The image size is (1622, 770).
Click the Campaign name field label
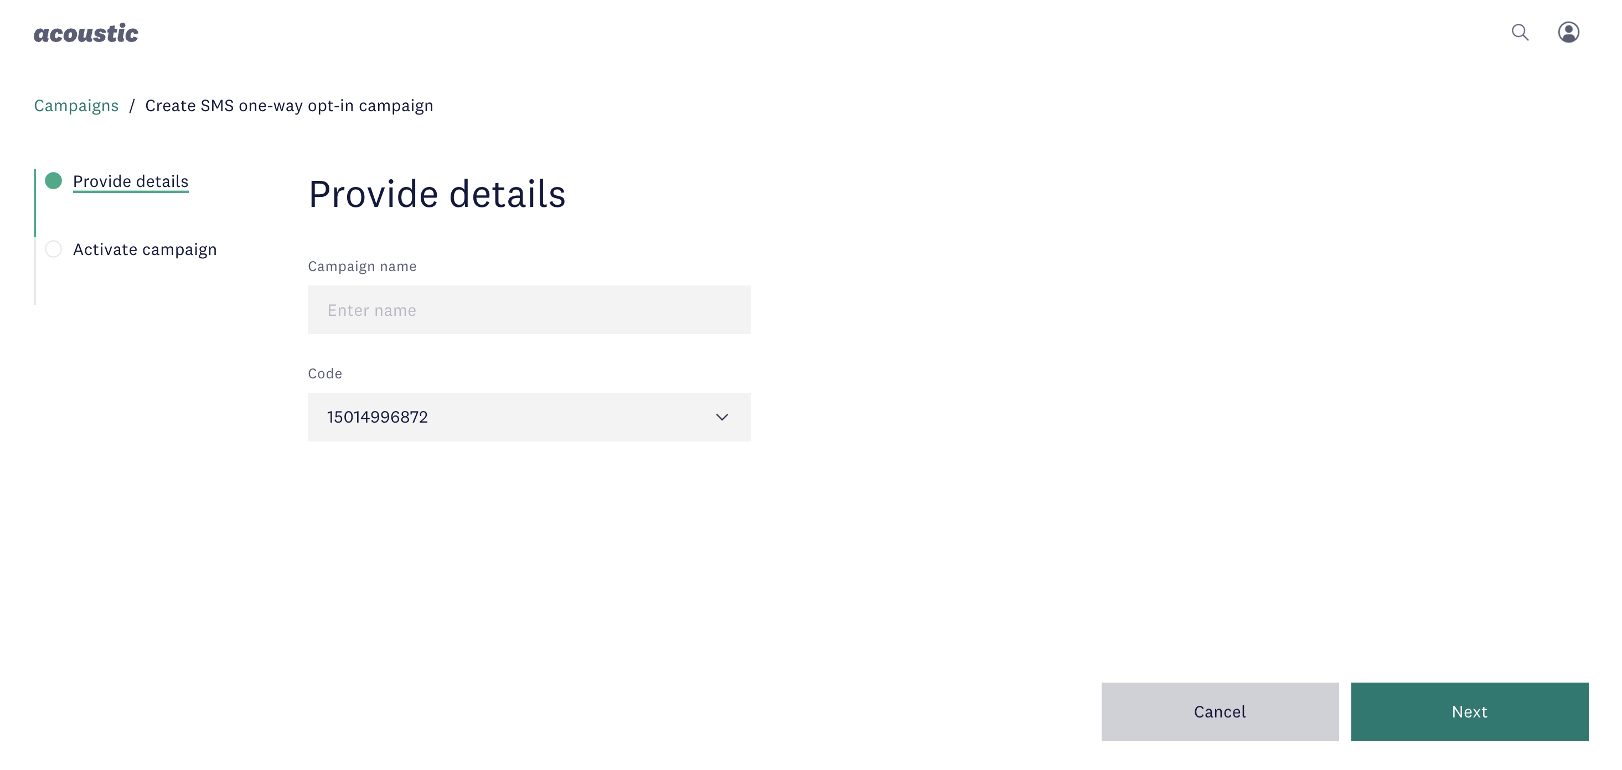pyautogui.click(x=362, y=267)
